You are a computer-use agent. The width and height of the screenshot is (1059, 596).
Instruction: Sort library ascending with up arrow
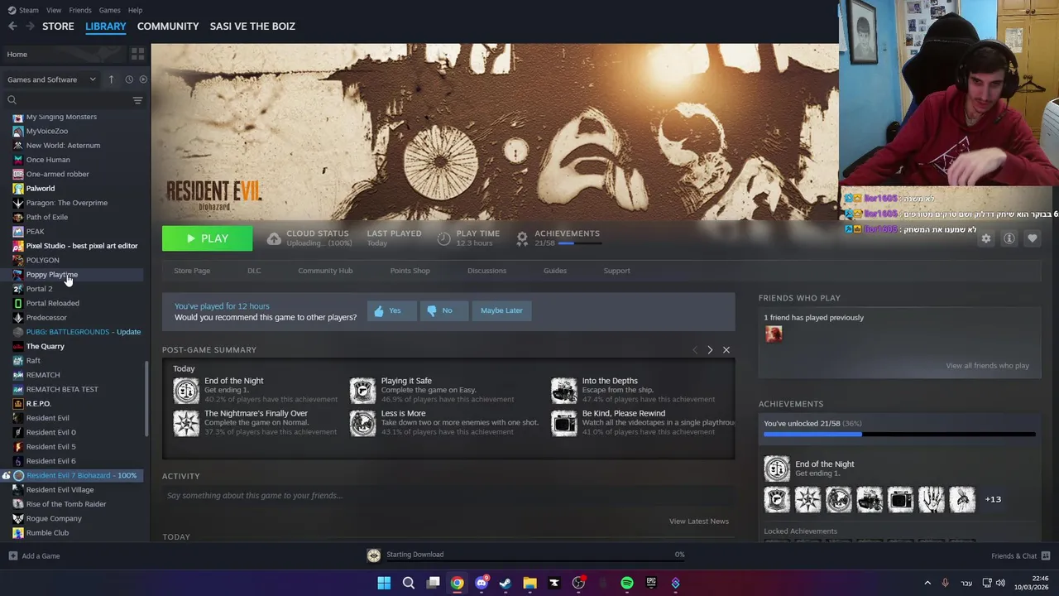[111, 79]
